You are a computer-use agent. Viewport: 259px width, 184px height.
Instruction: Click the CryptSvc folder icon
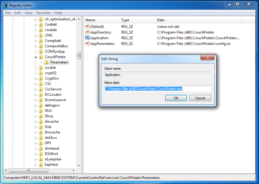[x=41, y=78]
